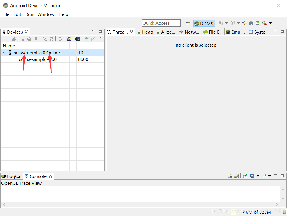Minimize the Threads panel area
Viewport: 287px width, 216px height.
pos(276,31)
